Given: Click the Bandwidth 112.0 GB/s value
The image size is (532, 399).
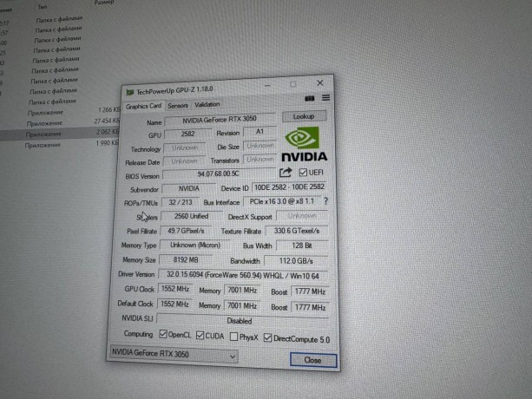Looking at the screenshot, I should [x=296, y=261].
